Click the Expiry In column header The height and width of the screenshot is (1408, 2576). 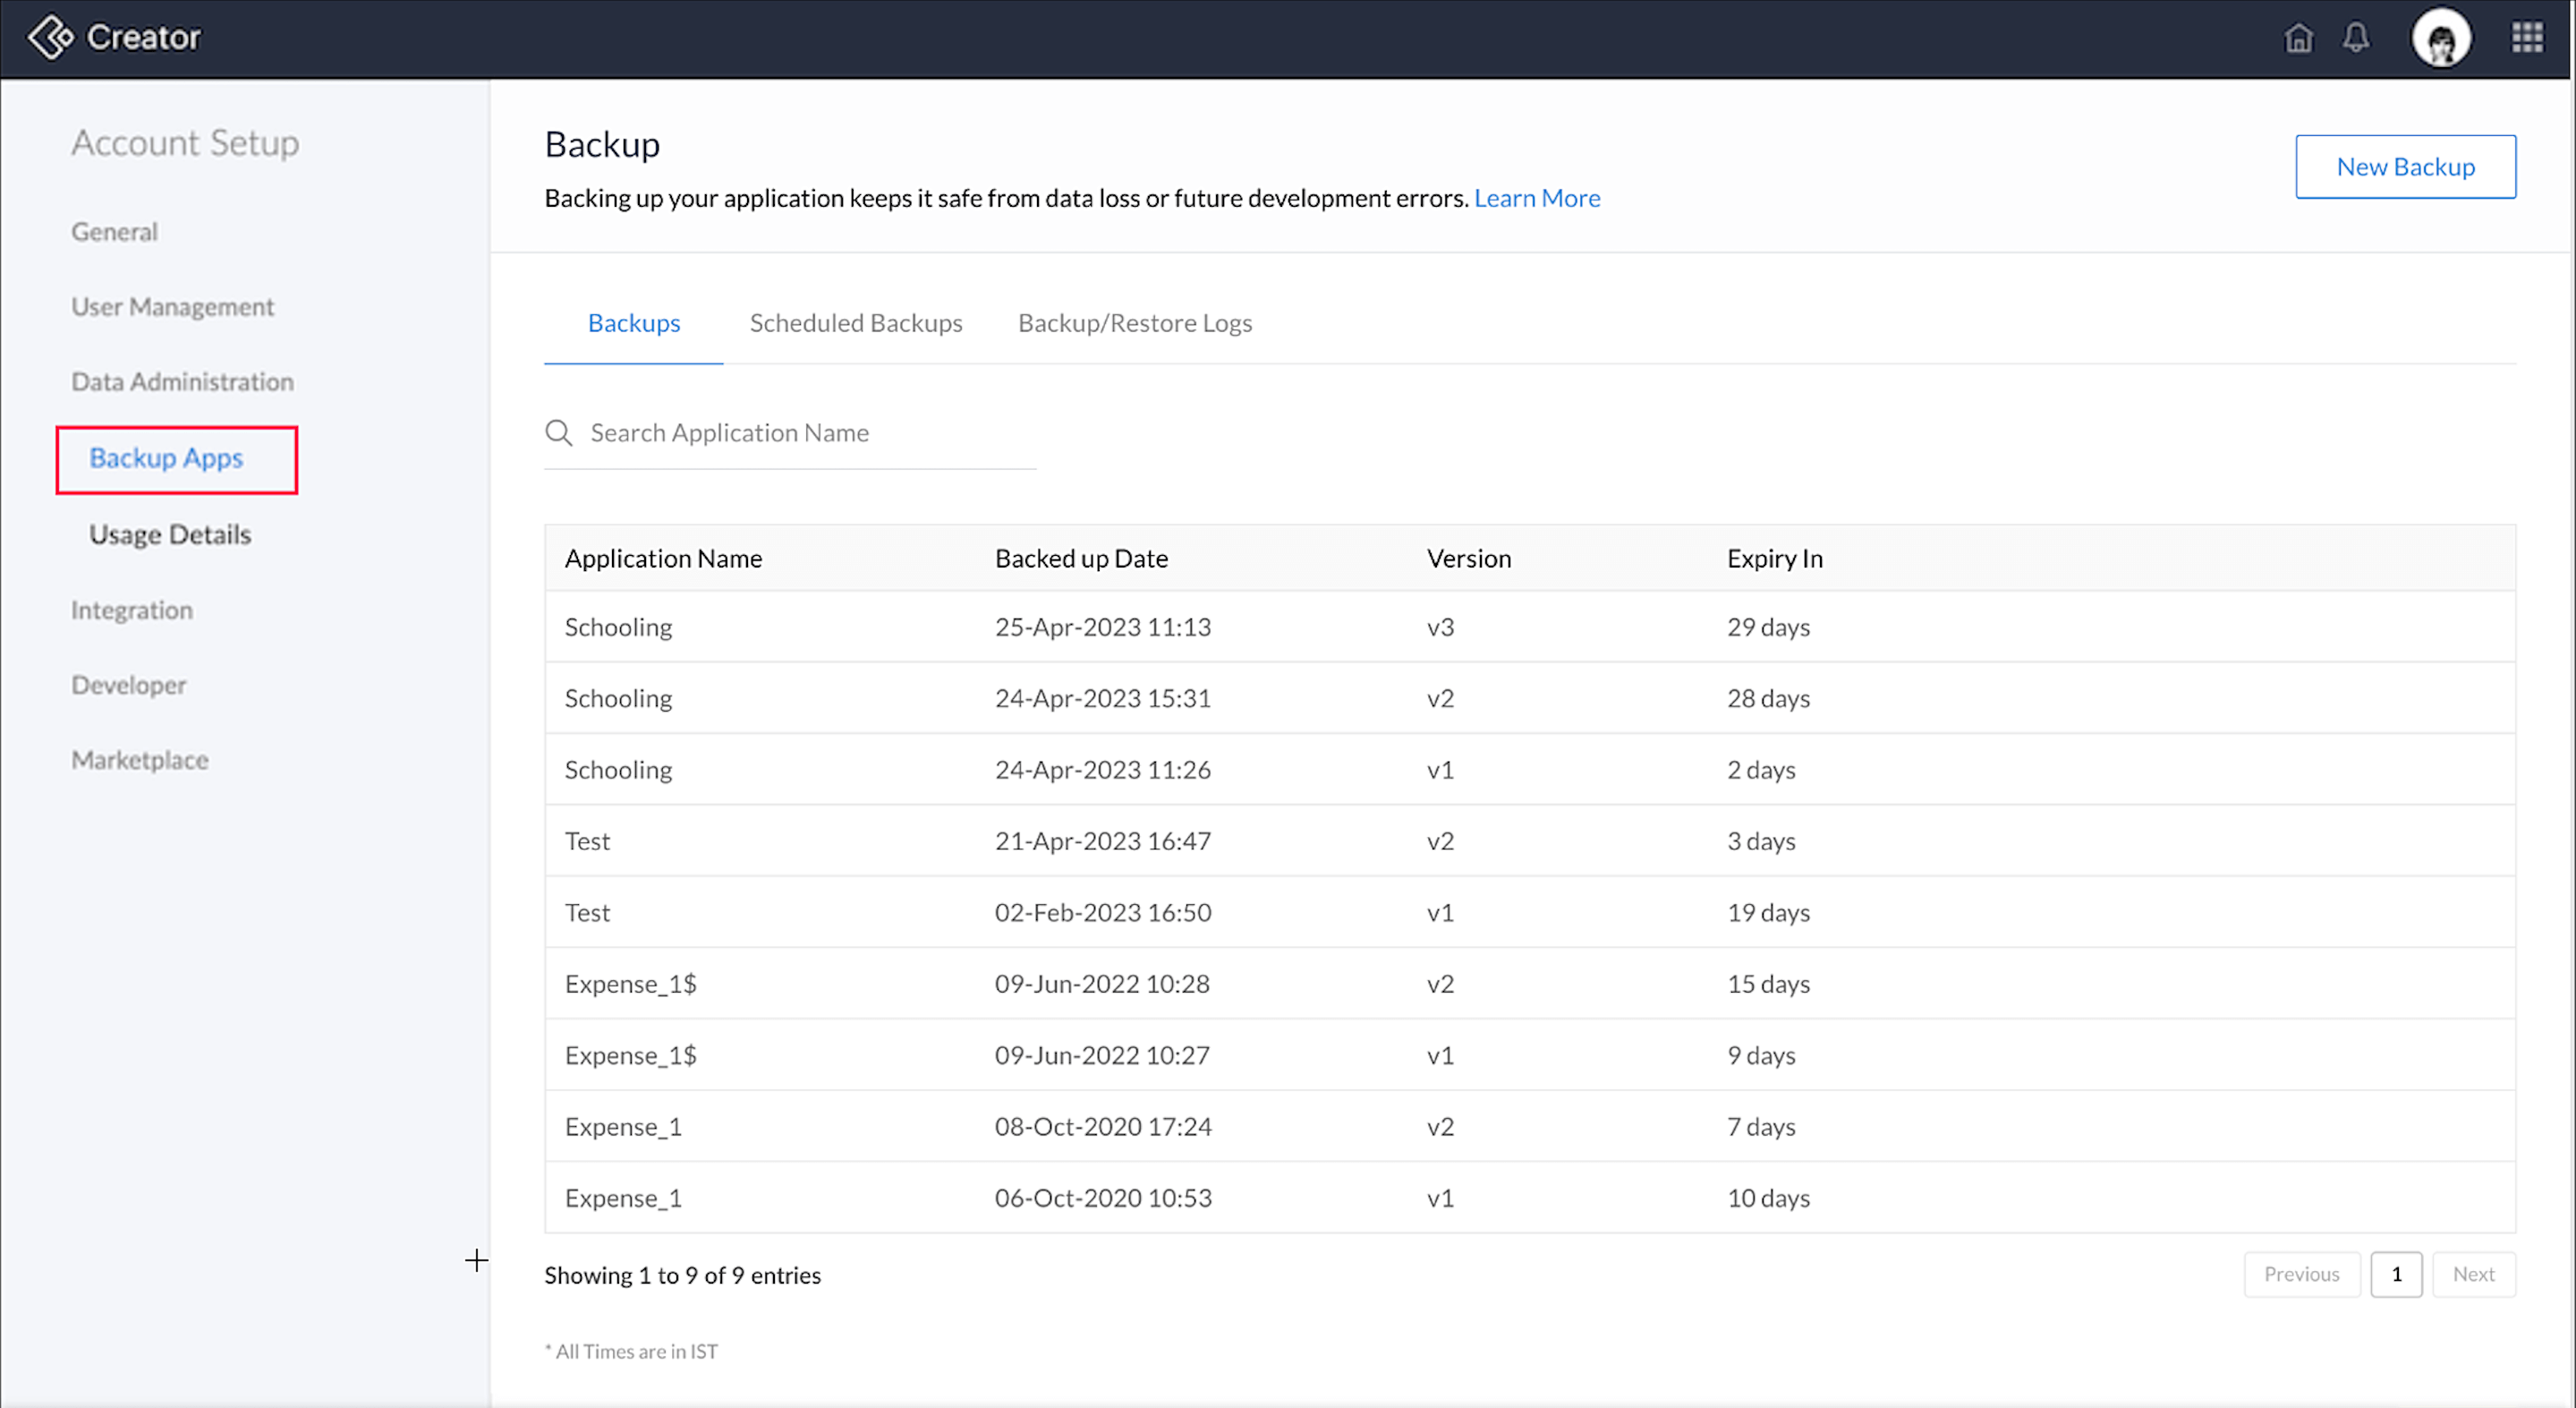click(x=1774, y=559)
